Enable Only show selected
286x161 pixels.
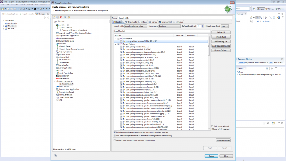pyautogui.click(x=212, y=126)
